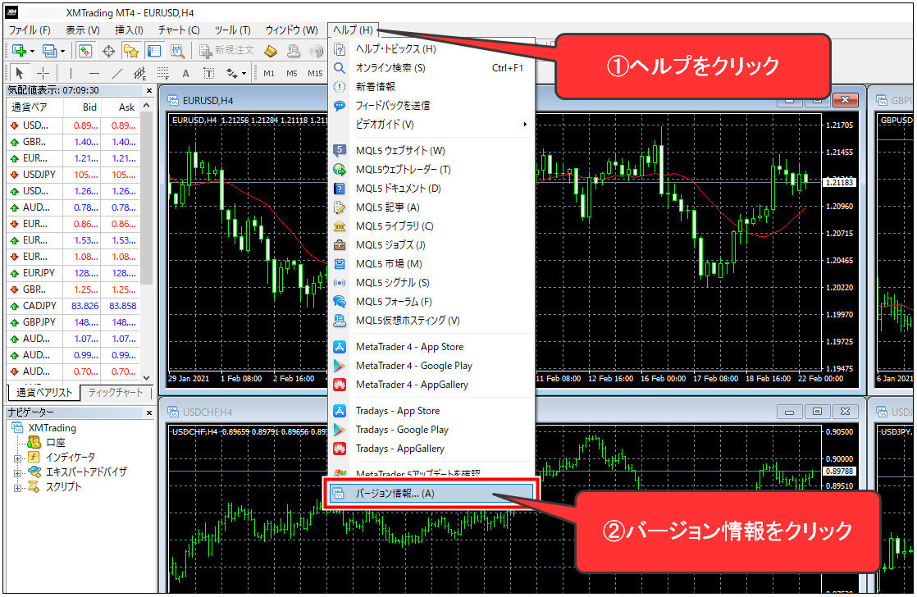
Task: Switch chart to M5 timeframe
Action: tap(292, 73)
